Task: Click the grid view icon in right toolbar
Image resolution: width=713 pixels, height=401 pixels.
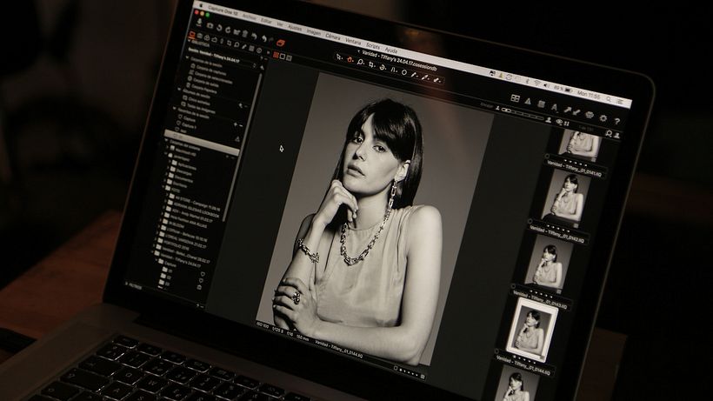Action: tap(516, 98)
